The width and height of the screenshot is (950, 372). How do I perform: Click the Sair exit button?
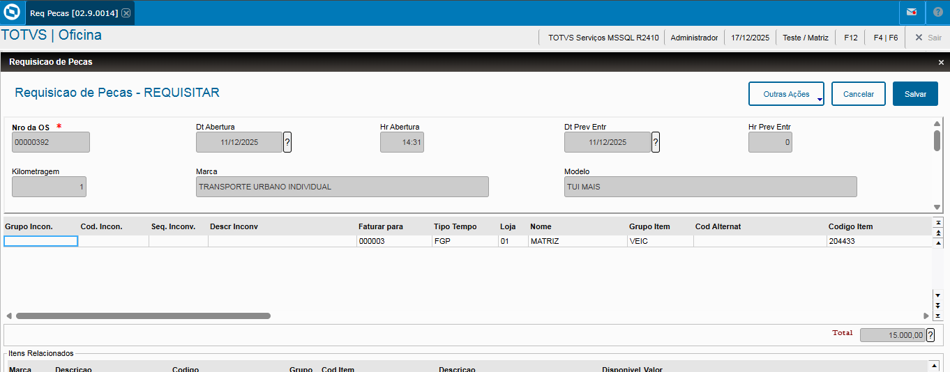(928, 38)
